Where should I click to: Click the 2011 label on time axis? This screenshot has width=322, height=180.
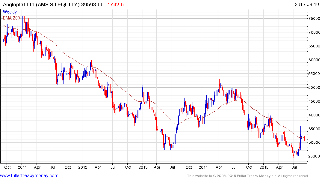click(x=22, y=167)
